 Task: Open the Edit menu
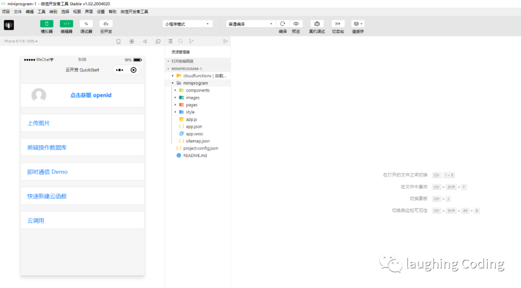click(29, 12)
